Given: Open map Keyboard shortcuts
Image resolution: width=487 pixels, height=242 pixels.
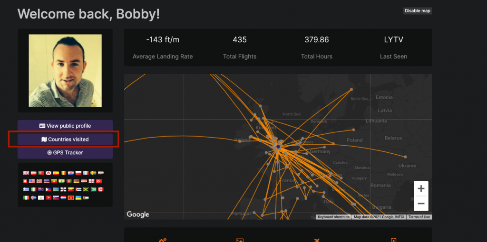Looking at the screenshot, I should 333,217.
